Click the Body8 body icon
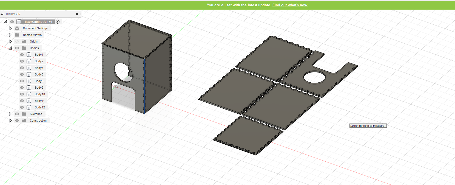This screenshot has height=185, width=455. (29, 81)
